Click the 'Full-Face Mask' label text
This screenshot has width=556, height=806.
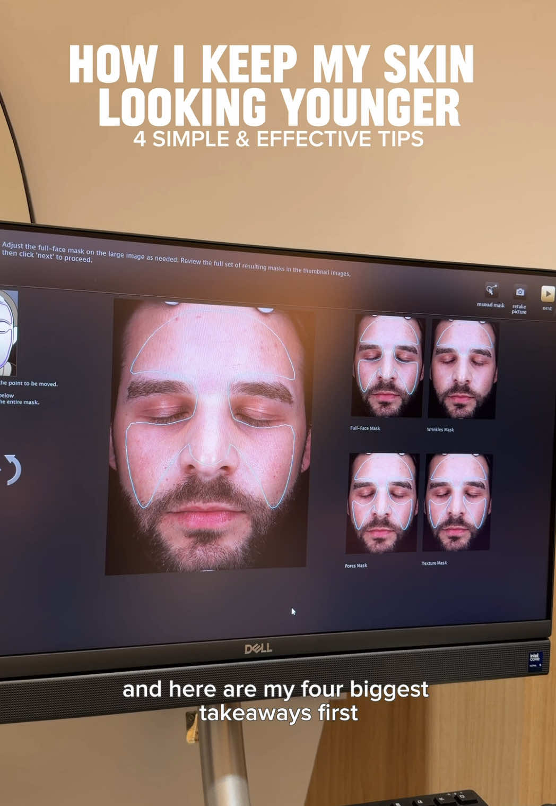point(365,428)
